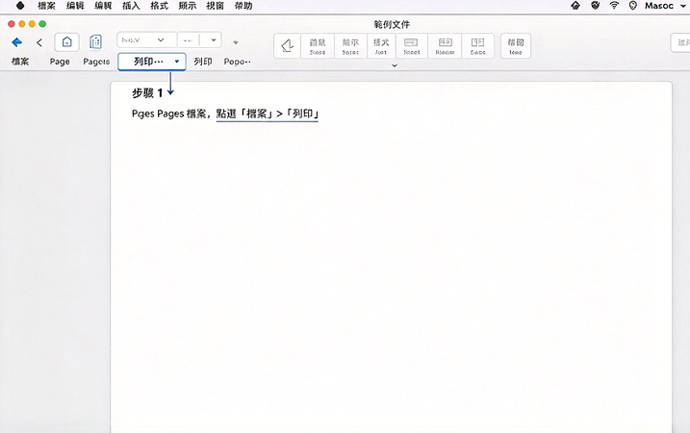690x433 pixels.
Task: Click the 檔案 label under the back arrow
Action: coord(20,62)
